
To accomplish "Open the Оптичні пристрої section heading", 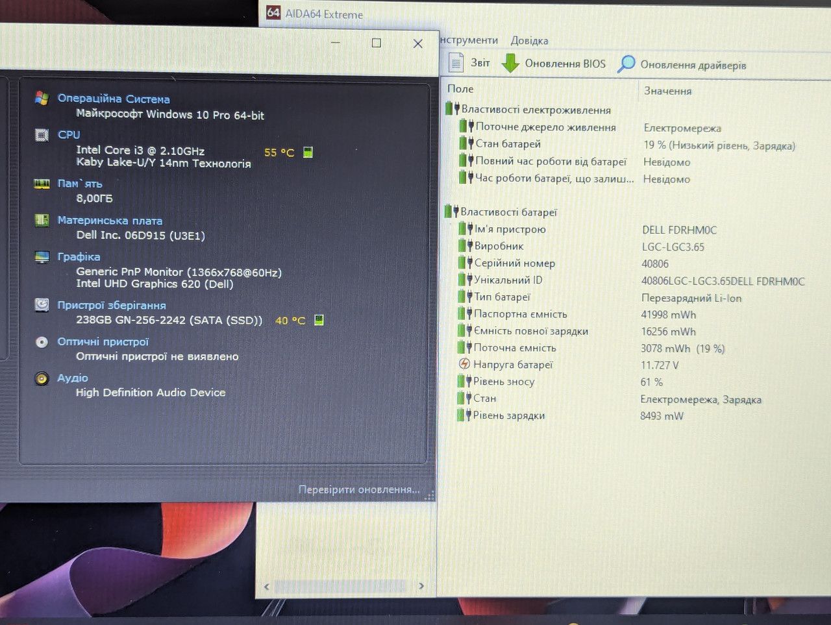I will 103,342.
